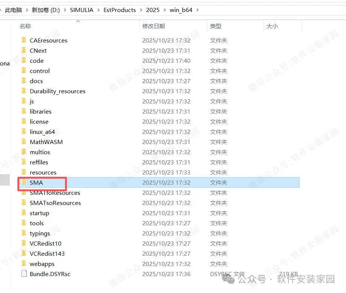Click the tools folder icon
The width and height of the screenshot is (346, 293).
pyautogui.click(x=24, y=223)
